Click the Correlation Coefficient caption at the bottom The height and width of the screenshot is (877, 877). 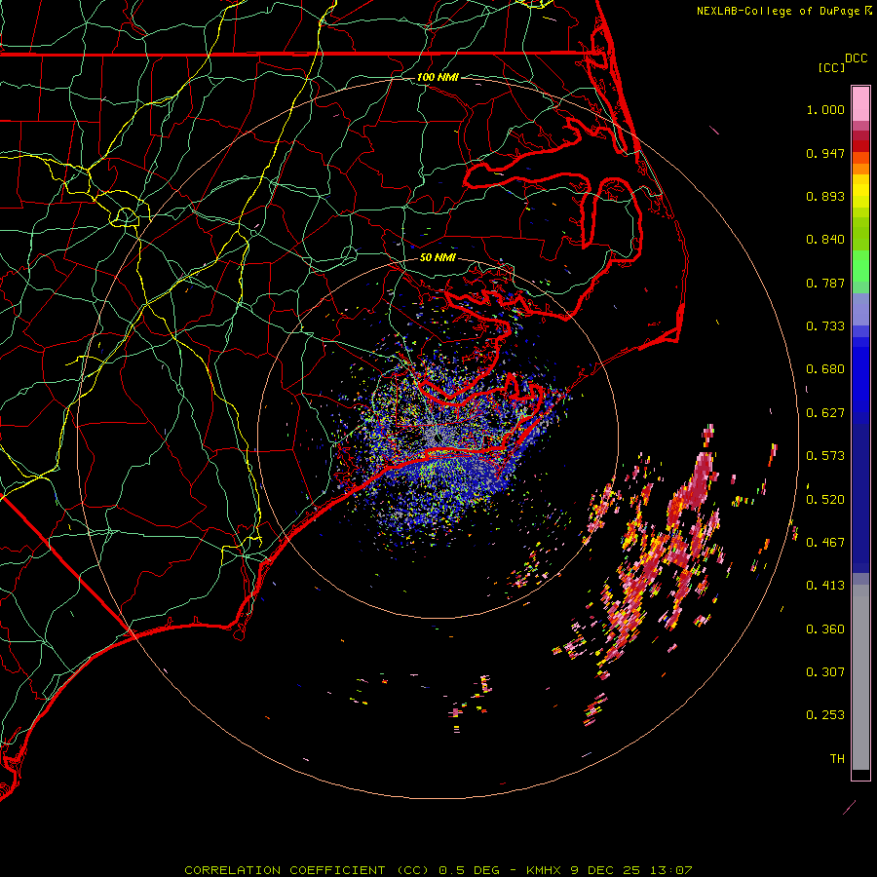pos(438,870)
